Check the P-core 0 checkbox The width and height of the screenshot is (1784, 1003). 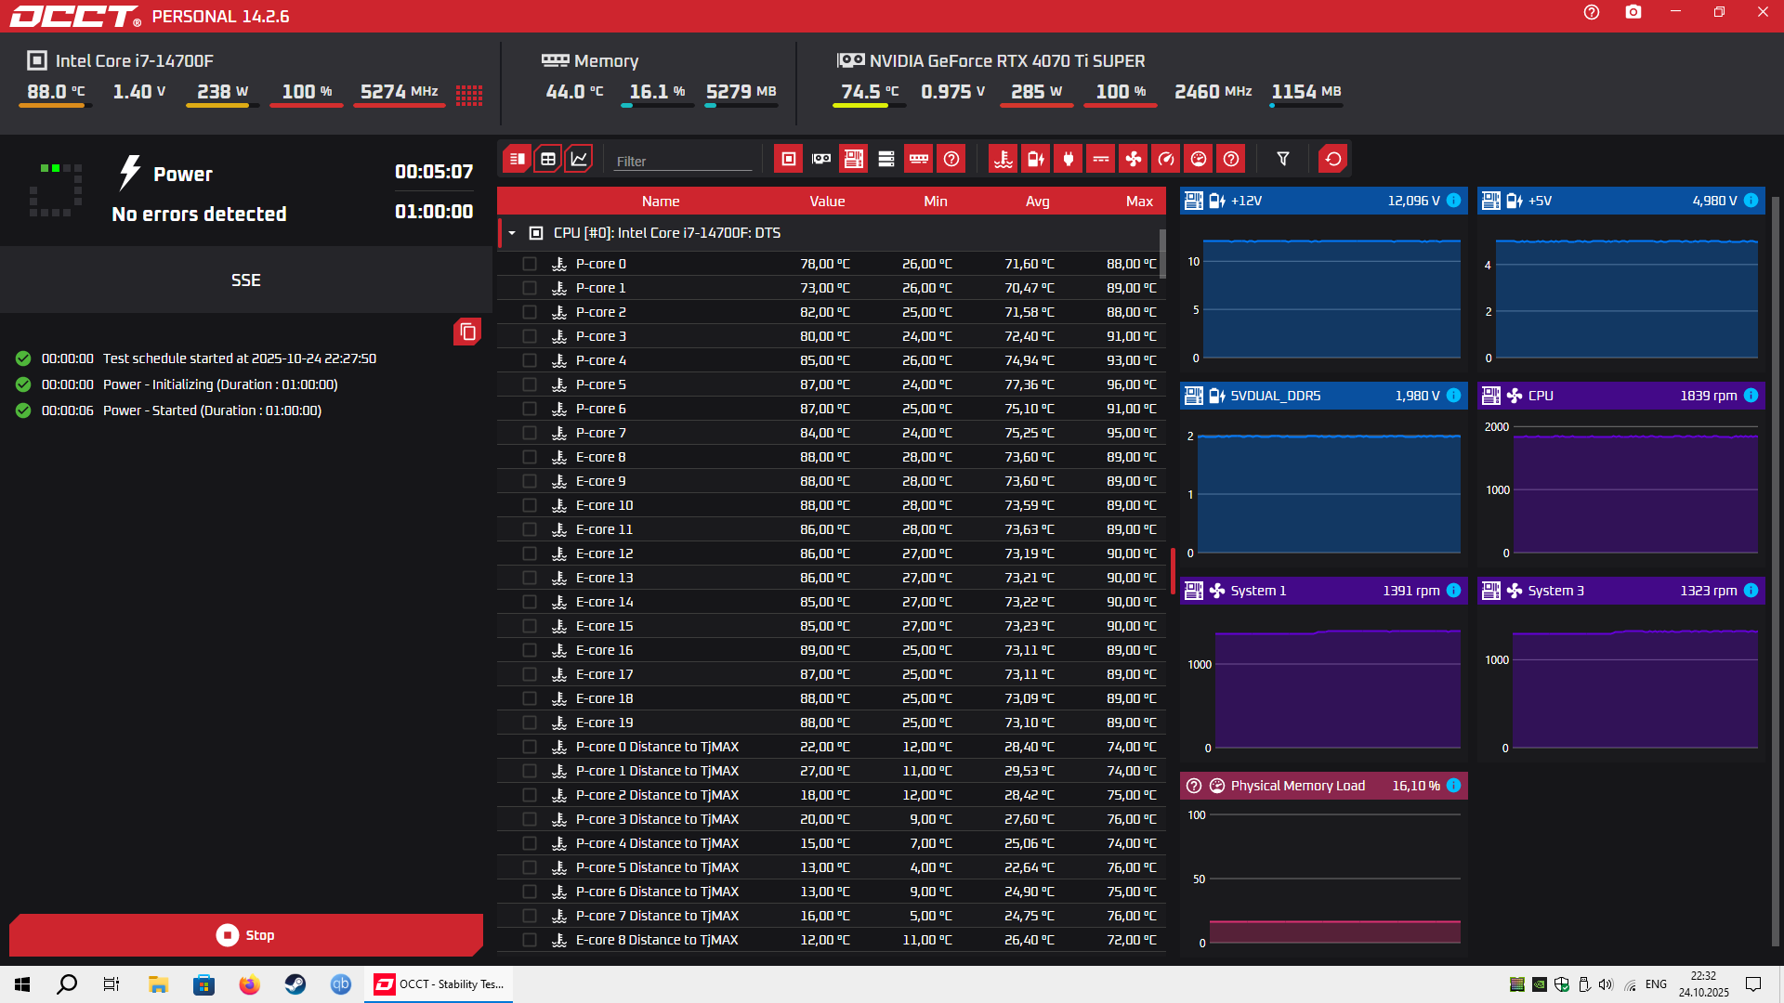coord(530,264)
